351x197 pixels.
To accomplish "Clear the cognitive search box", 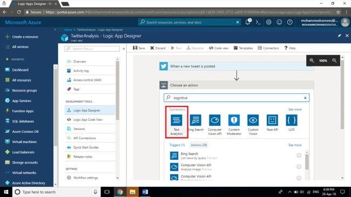I will (x=305, y=98).
